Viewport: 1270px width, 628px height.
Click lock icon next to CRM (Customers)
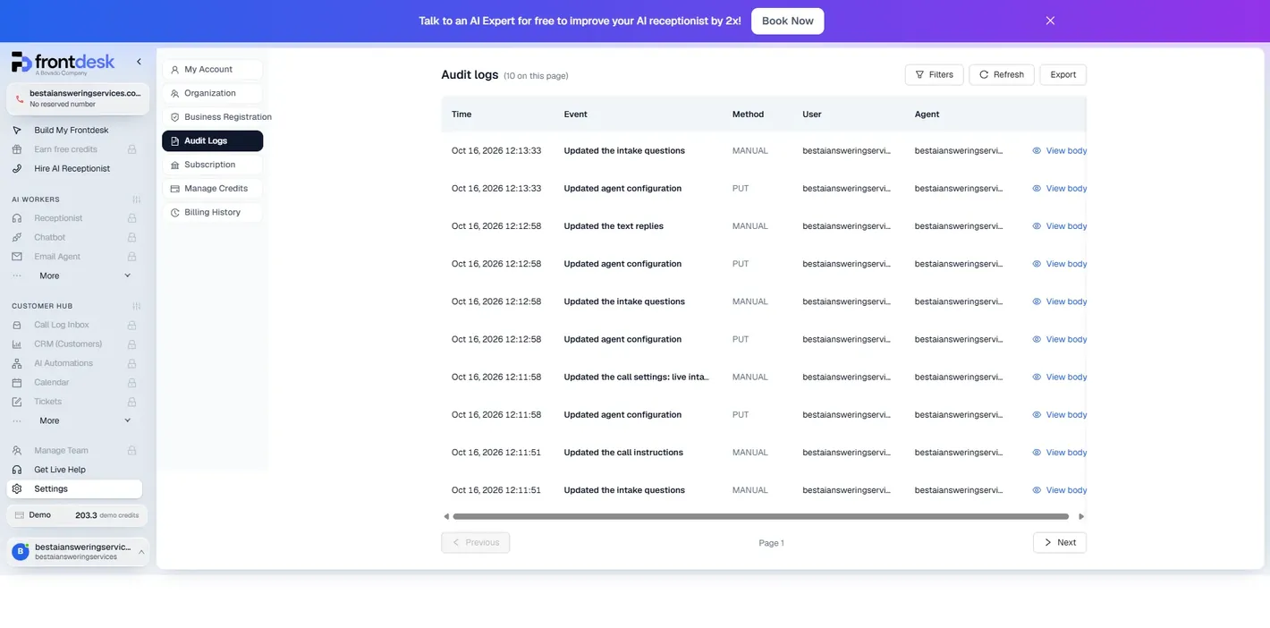tap(132, 344)
